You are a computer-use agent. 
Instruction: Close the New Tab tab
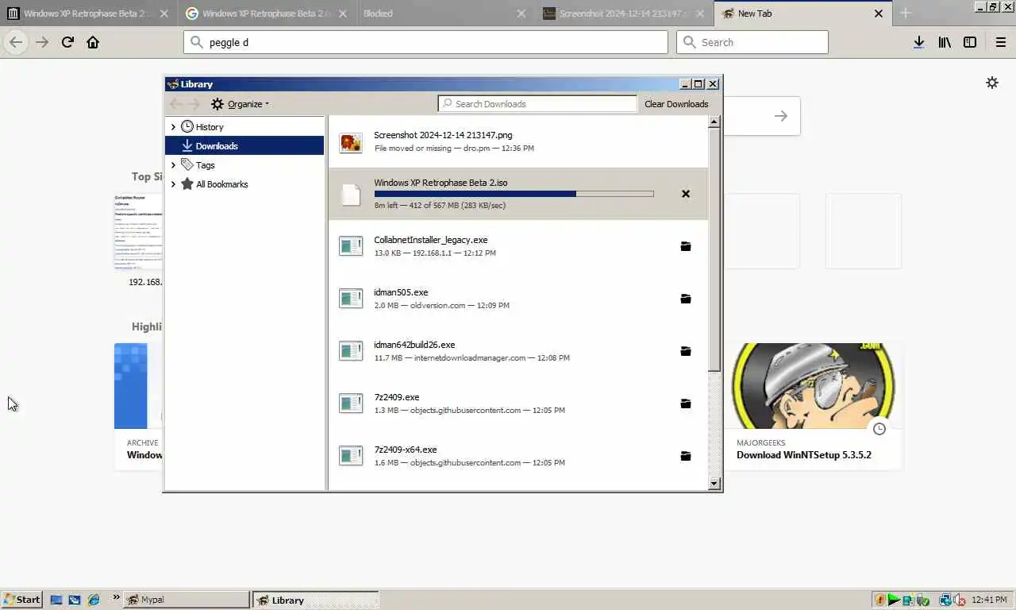click(879, 14)
